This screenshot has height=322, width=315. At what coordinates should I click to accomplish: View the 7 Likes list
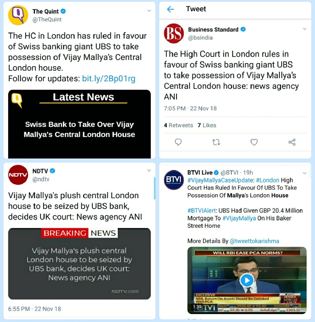(x=207, y=125)
